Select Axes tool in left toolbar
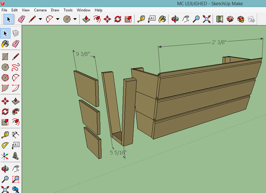Viewport: 266px width, 193px height. pyautogui.click(x=5, y=156)
